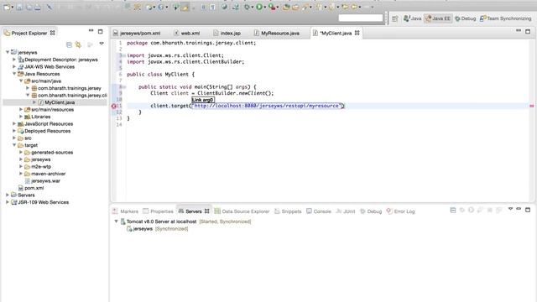Click the Print toolbar icon
Screen dimensions: 537x302
pyautogui.click(x=37, y=7)
